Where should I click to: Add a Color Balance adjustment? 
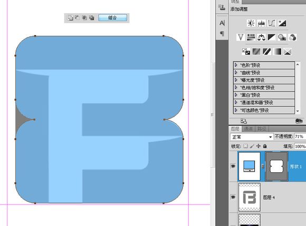[261, 37]
